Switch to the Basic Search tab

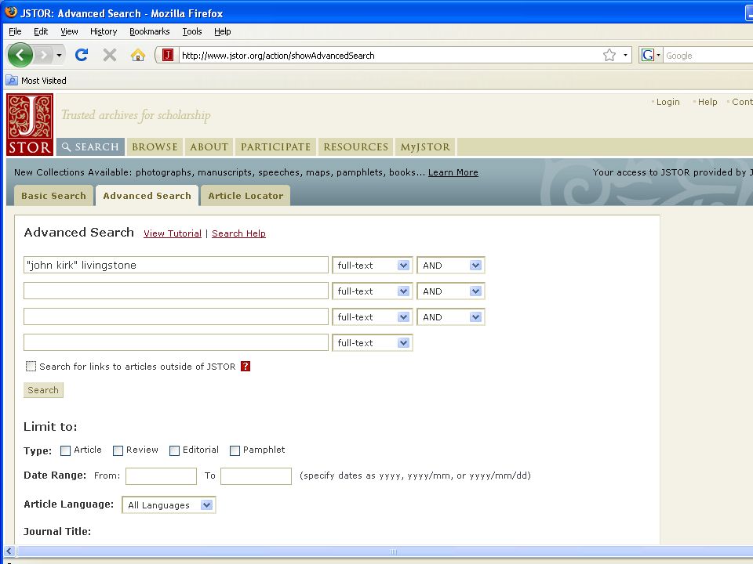tap(54, 196)
